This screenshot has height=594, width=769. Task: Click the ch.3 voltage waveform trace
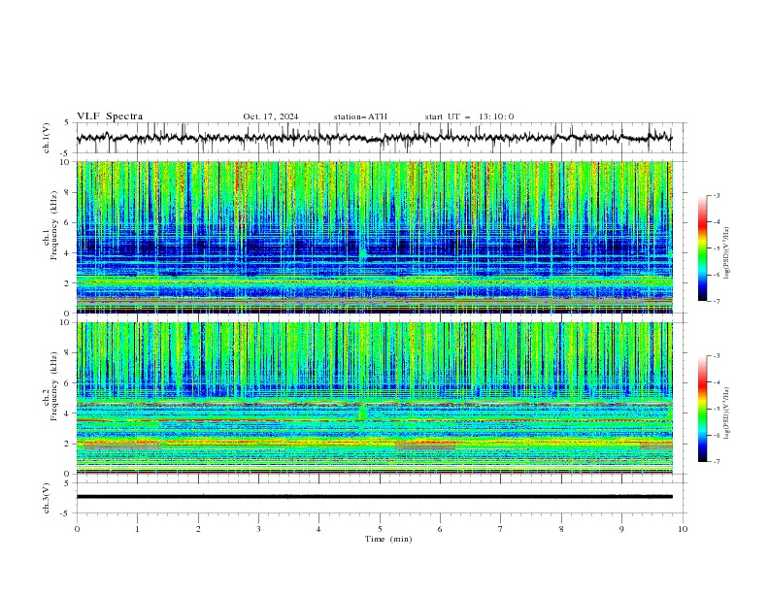click(374, 497)
